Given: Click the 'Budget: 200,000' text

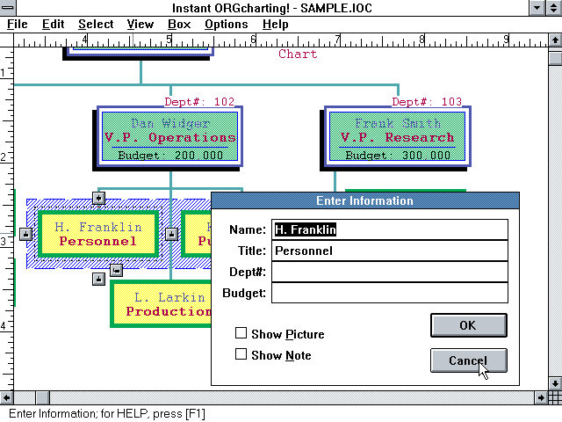Looking at the screenshot, I should (170, 155).
